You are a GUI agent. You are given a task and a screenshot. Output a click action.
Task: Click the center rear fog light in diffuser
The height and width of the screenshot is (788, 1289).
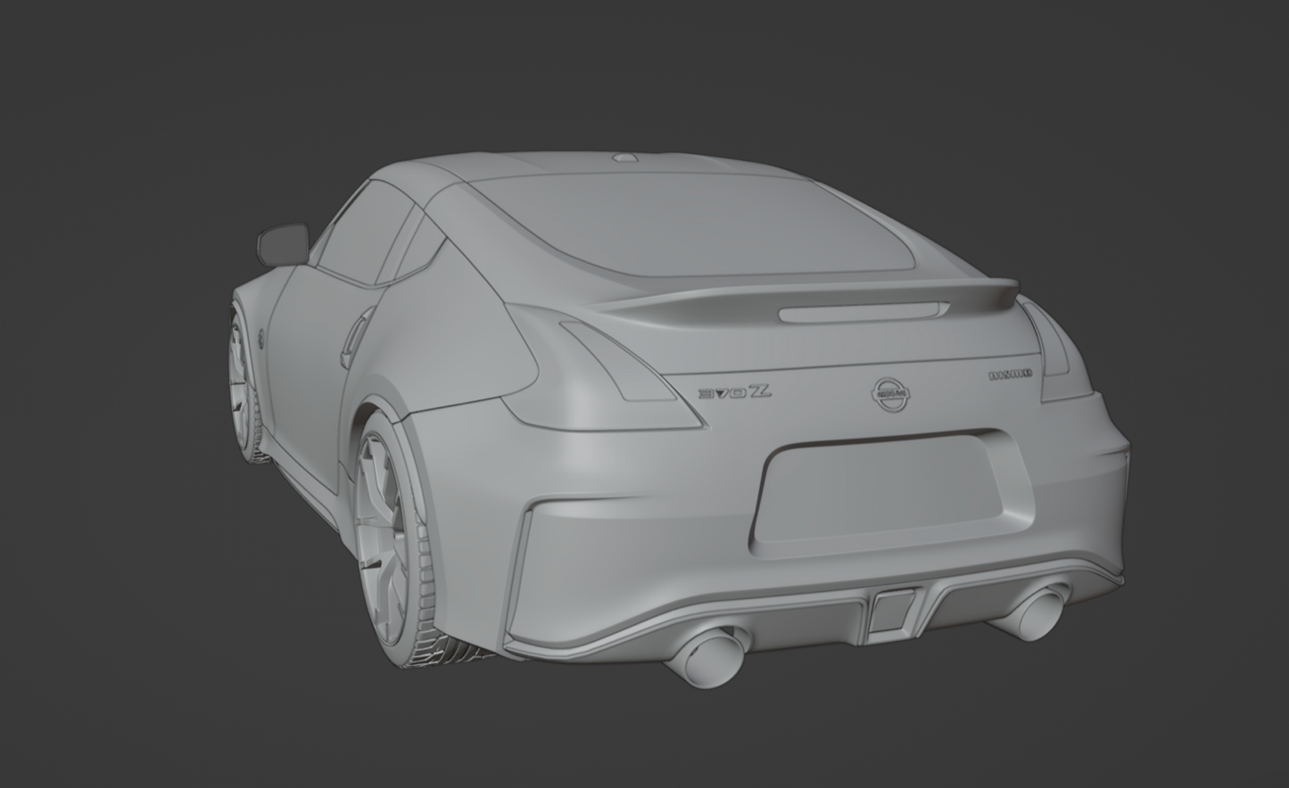pyautogui.click(x=891, y=610)
